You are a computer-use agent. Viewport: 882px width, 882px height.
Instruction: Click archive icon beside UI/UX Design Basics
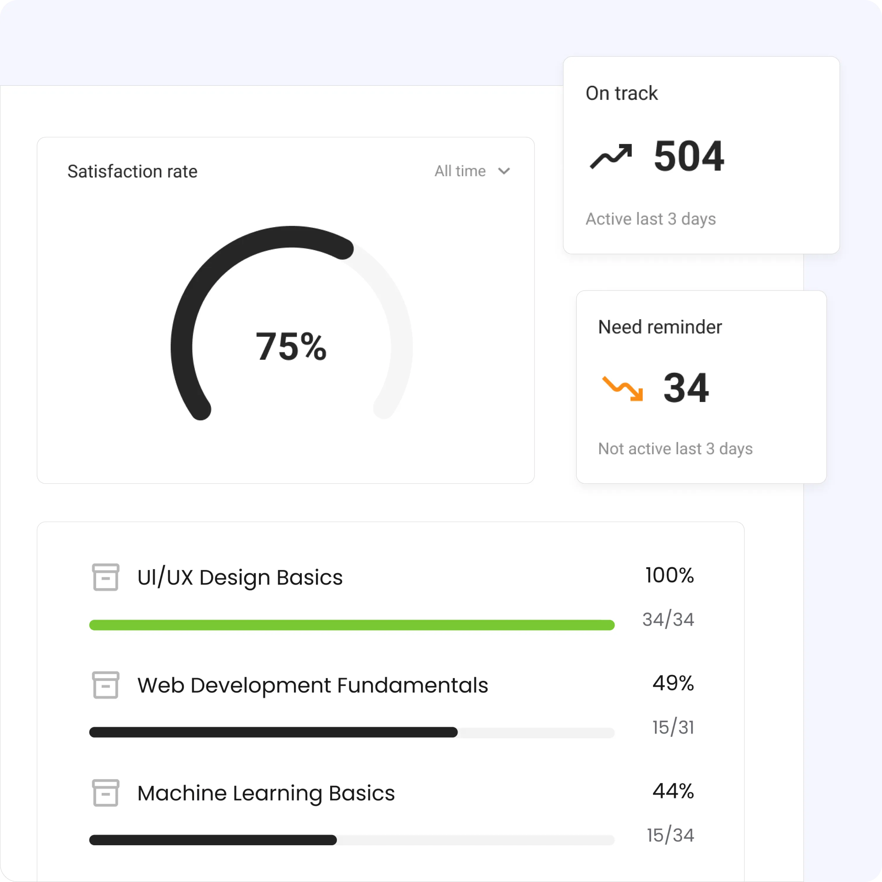(106, 577)
